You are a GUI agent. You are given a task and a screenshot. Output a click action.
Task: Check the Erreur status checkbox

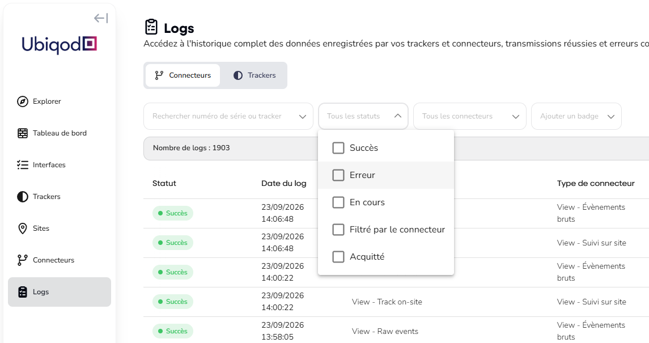338,175
